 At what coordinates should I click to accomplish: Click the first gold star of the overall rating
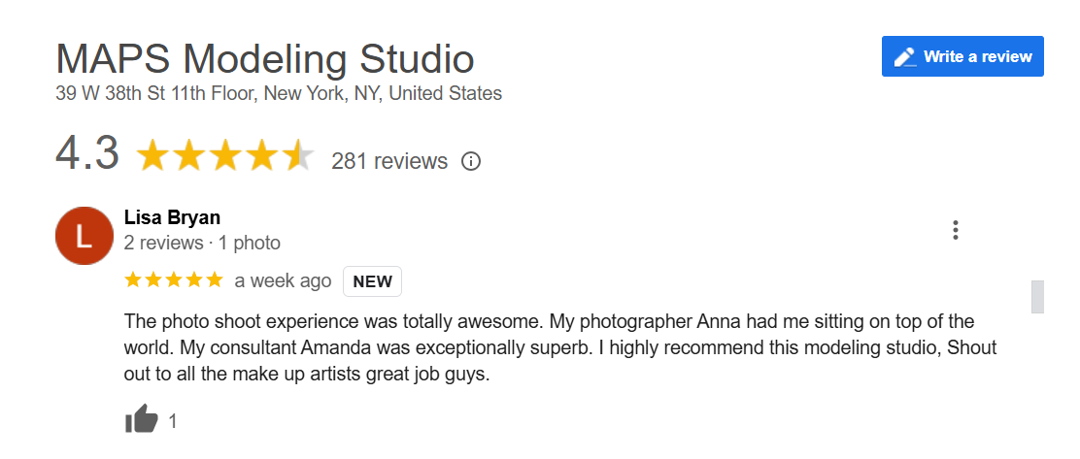pos(152,155)
